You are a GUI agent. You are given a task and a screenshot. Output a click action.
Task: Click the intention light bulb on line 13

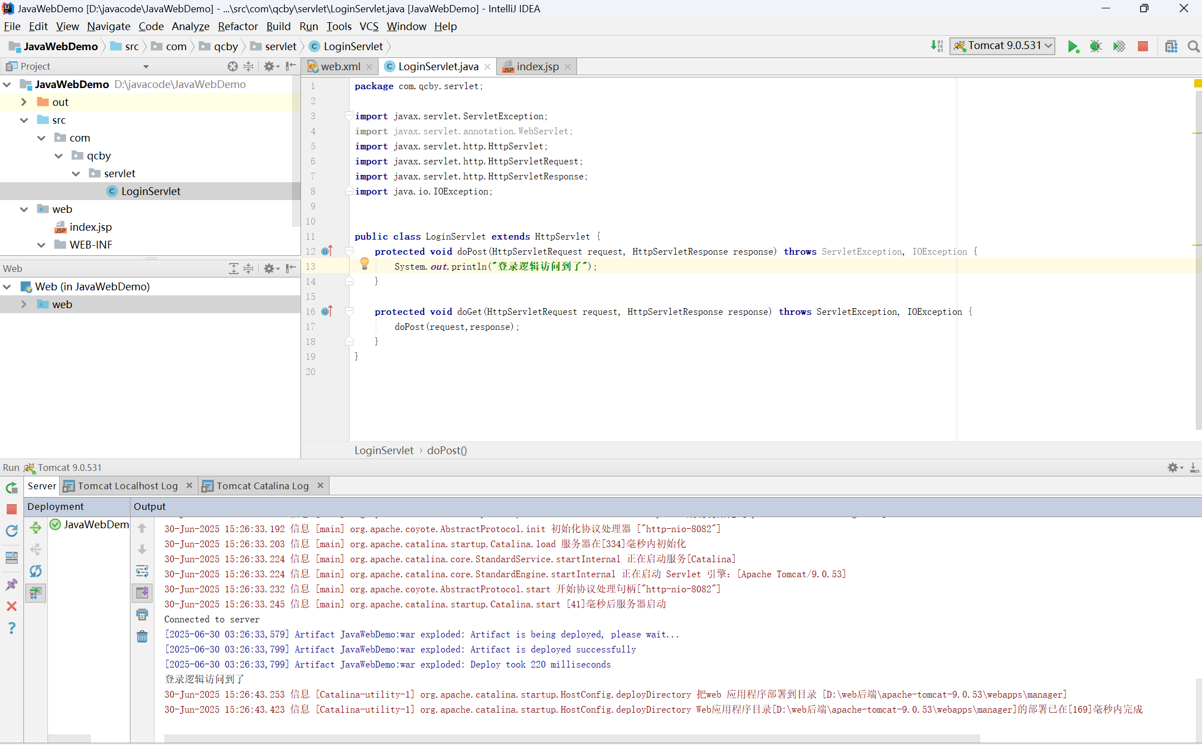tap(365, 264)
